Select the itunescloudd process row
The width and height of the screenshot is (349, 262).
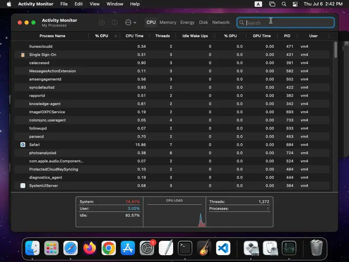tap(172, 46)
